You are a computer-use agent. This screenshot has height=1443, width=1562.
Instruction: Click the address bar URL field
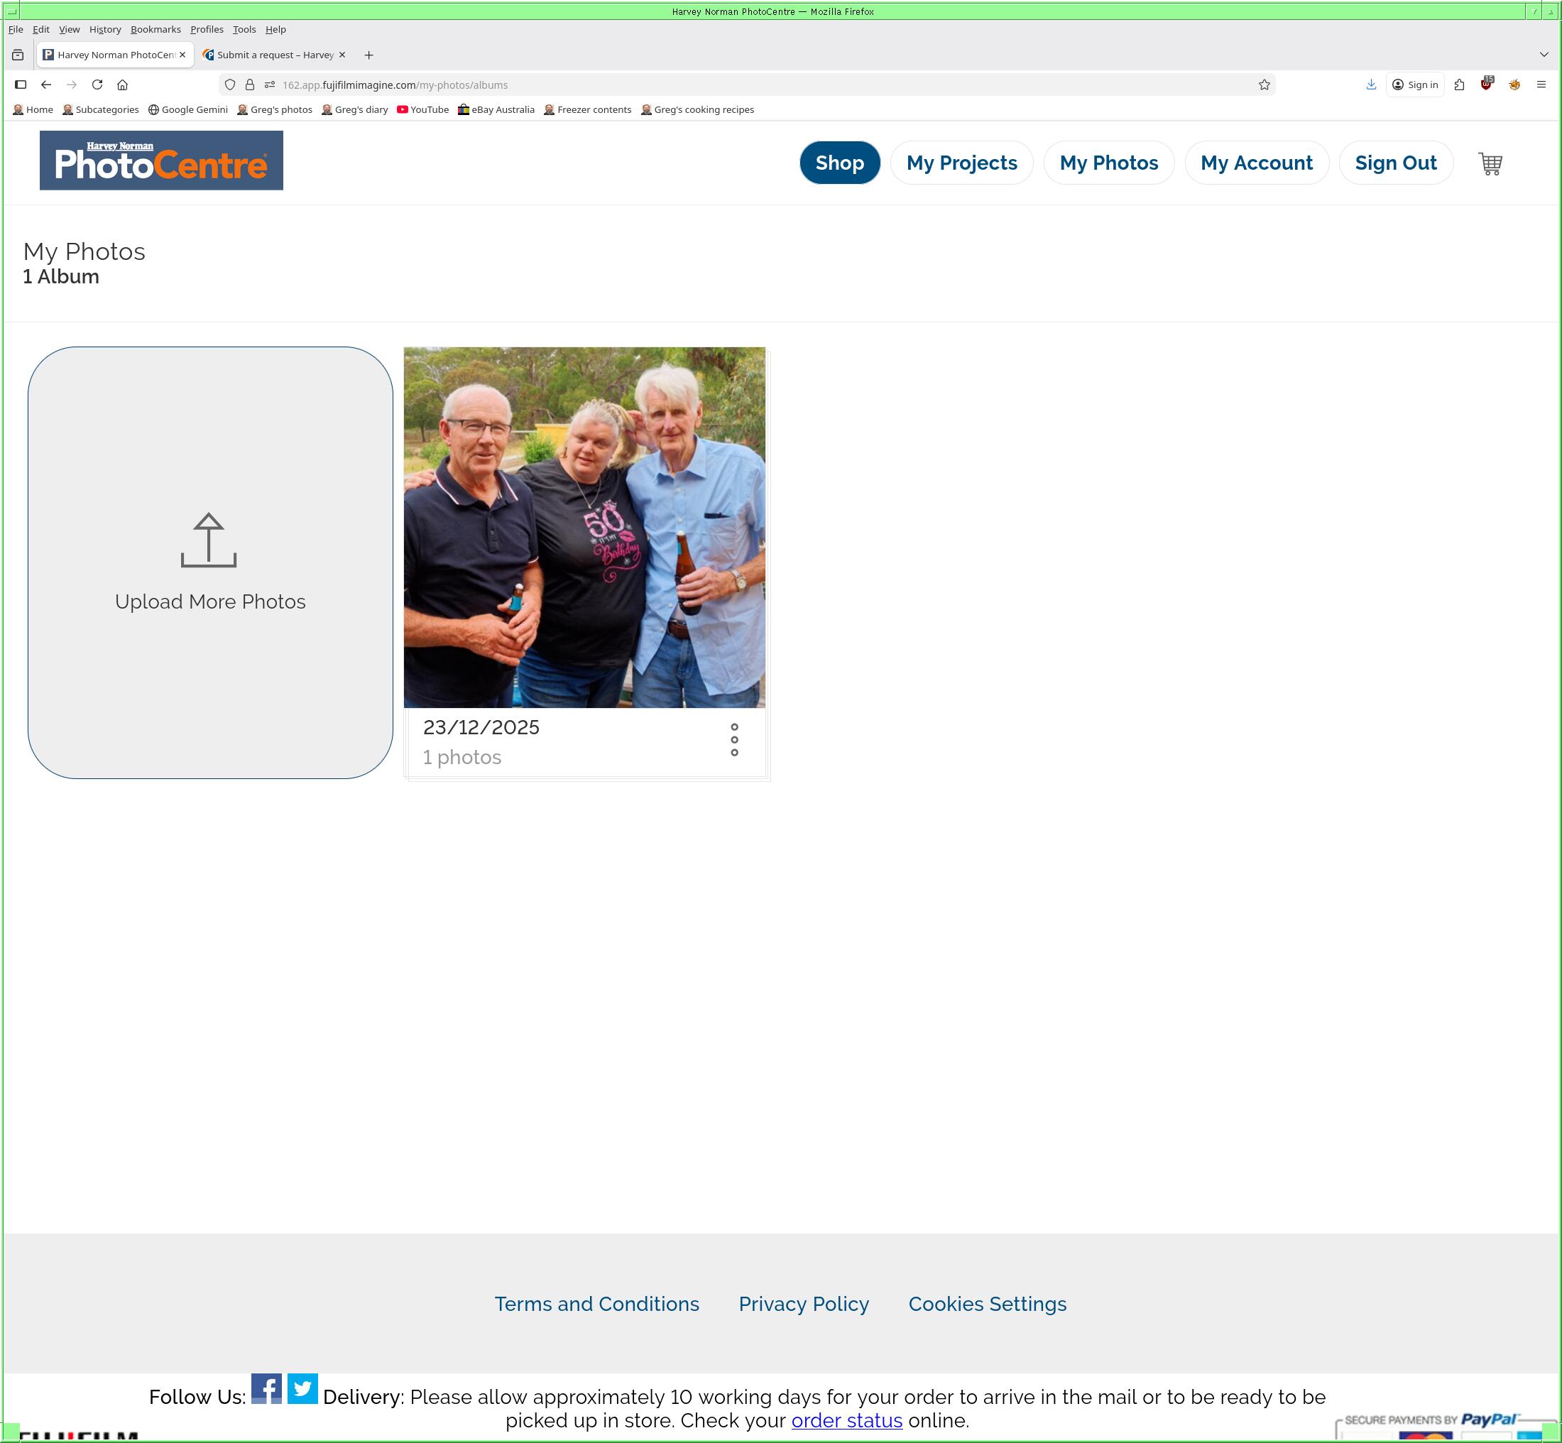click(x=703, y=85)
